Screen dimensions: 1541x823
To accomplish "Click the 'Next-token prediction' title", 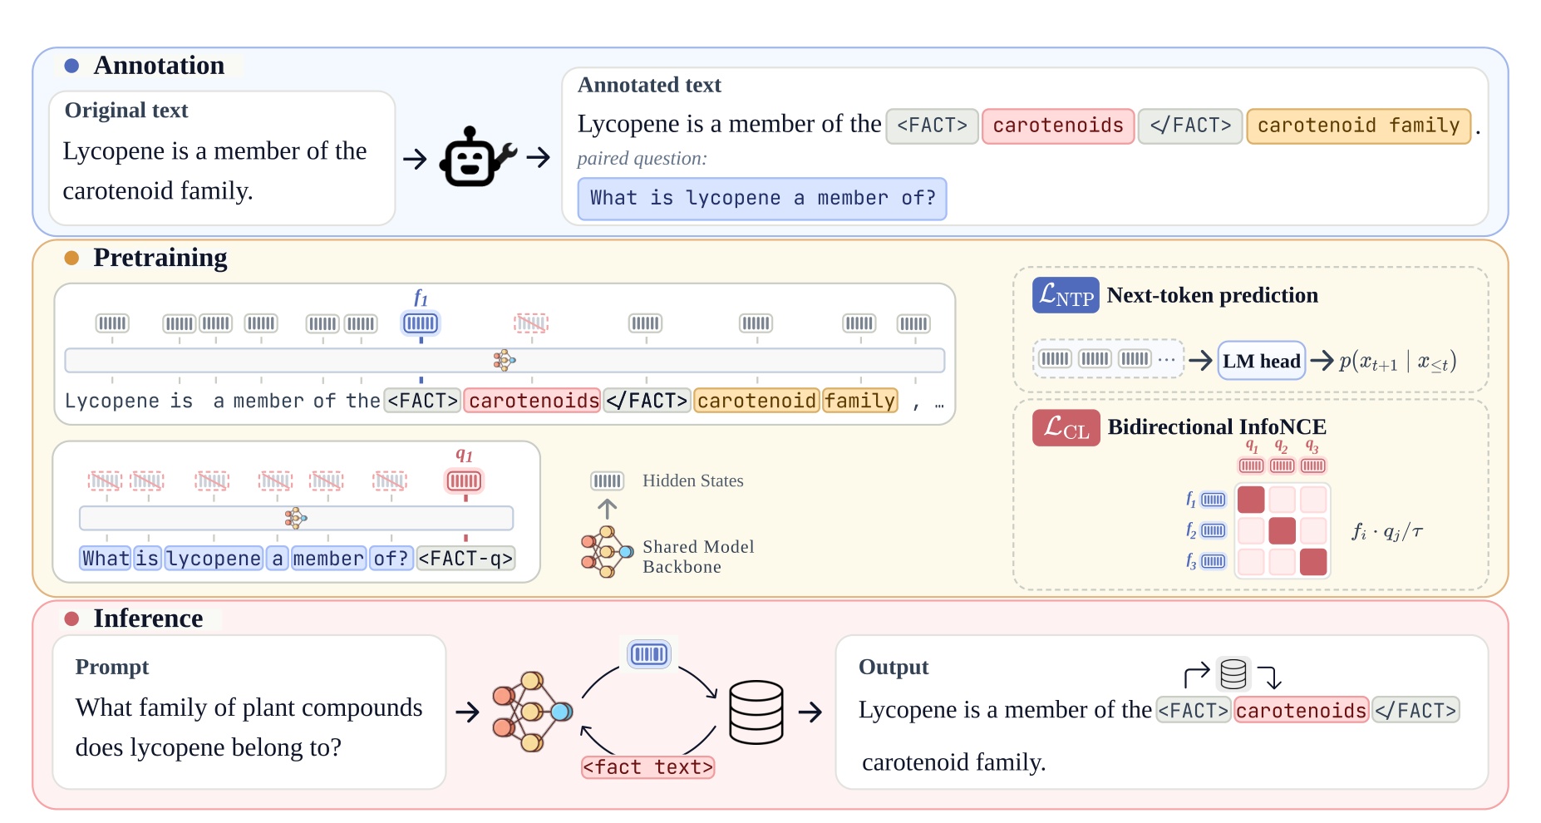I will [x=1213, y=295].
